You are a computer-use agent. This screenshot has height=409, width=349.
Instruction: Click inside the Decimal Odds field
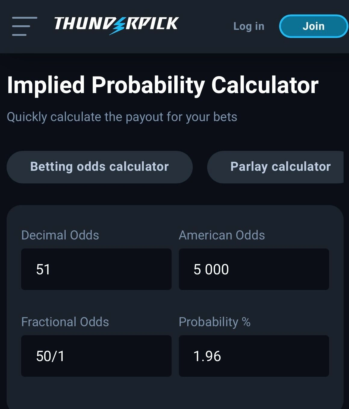(96, 269)
